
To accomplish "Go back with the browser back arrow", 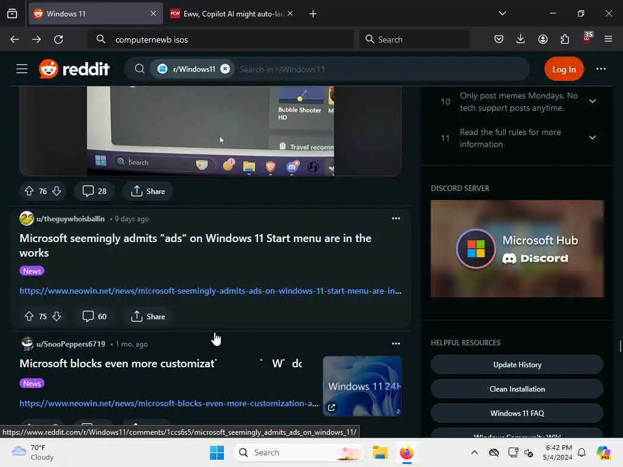I will (15, 40).
